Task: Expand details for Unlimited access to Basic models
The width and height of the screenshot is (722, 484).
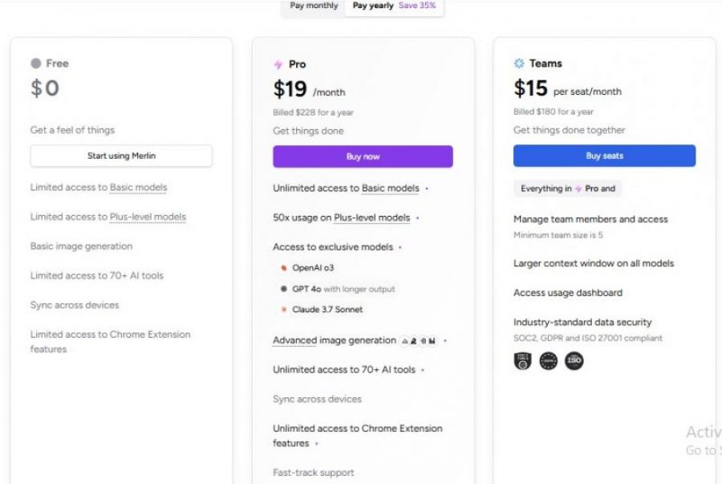Action: [x=428, y=188]
